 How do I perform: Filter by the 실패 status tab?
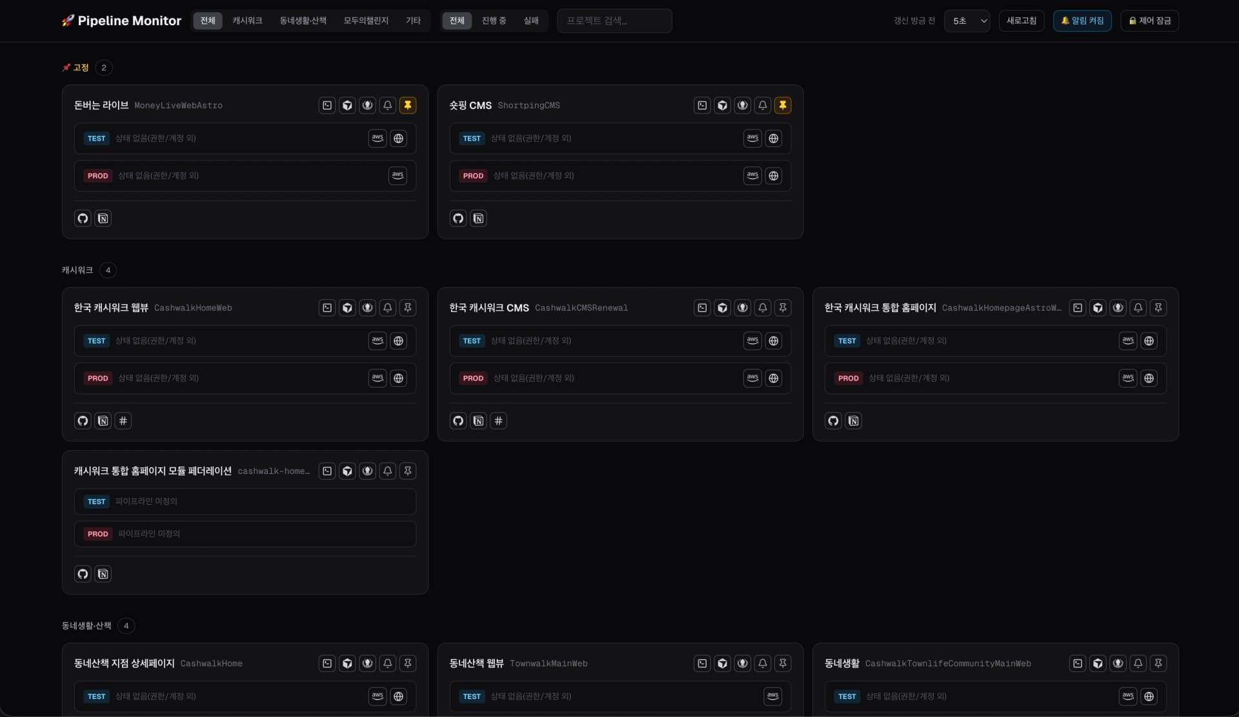[531, 21]
